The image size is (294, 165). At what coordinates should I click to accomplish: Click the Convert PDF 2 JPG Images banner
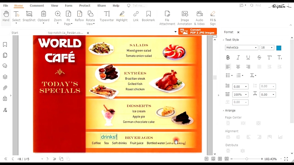[x=198, y=31]
